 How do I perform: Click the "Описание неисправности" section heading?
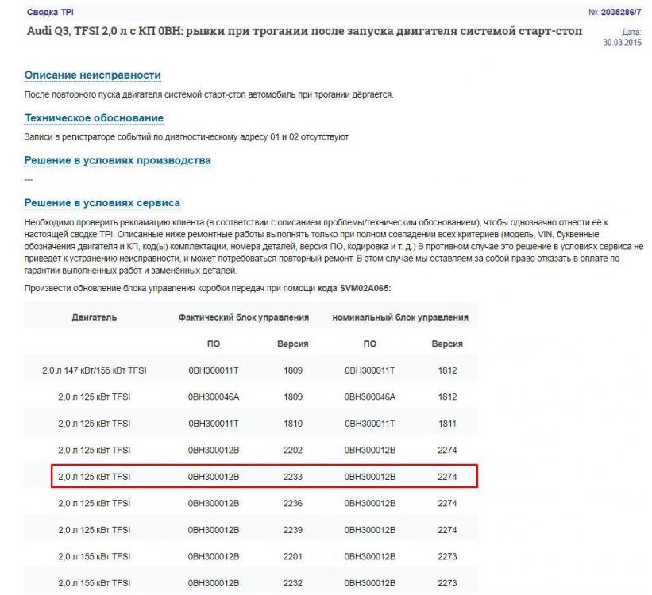pos(93,75)
